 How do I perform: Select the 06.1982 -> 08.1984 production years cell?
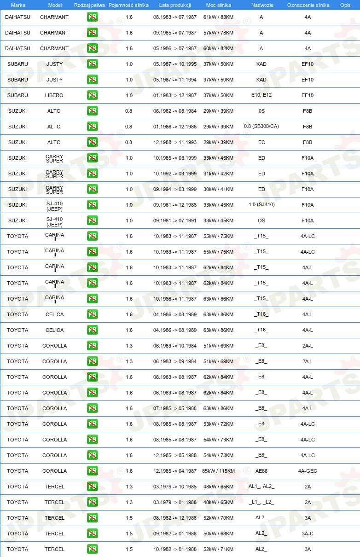(175, 111)
